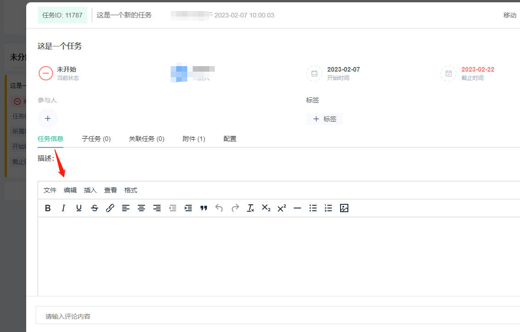This screenshot has height=332, width=520.
Task: Click the comment input field
Action: point(275,316)
